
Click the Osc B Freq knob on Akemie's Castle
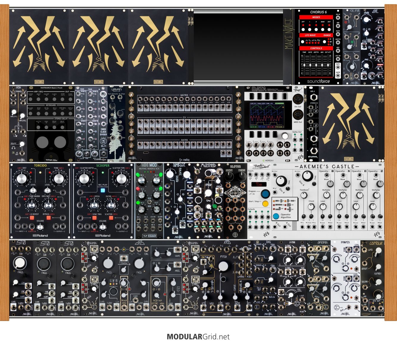tap(282, 180)
